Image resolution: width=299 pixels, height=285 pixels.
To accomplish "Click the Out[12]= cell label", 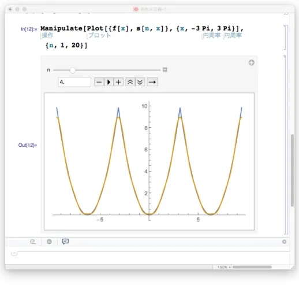I will point(28,145).
